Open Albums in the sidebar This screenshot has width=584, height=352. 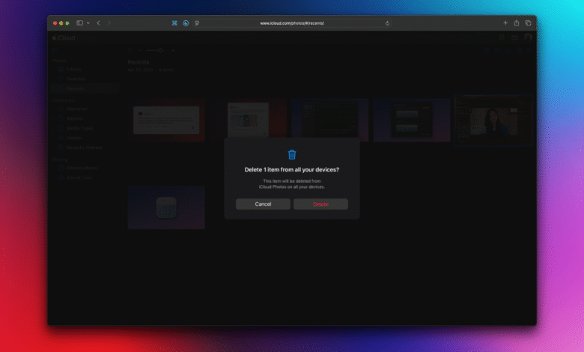(x=74, y=118)
